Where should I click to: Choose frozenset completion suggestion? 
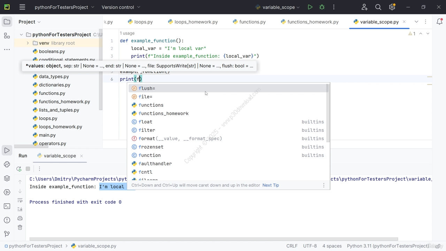[x=228, y=147]
